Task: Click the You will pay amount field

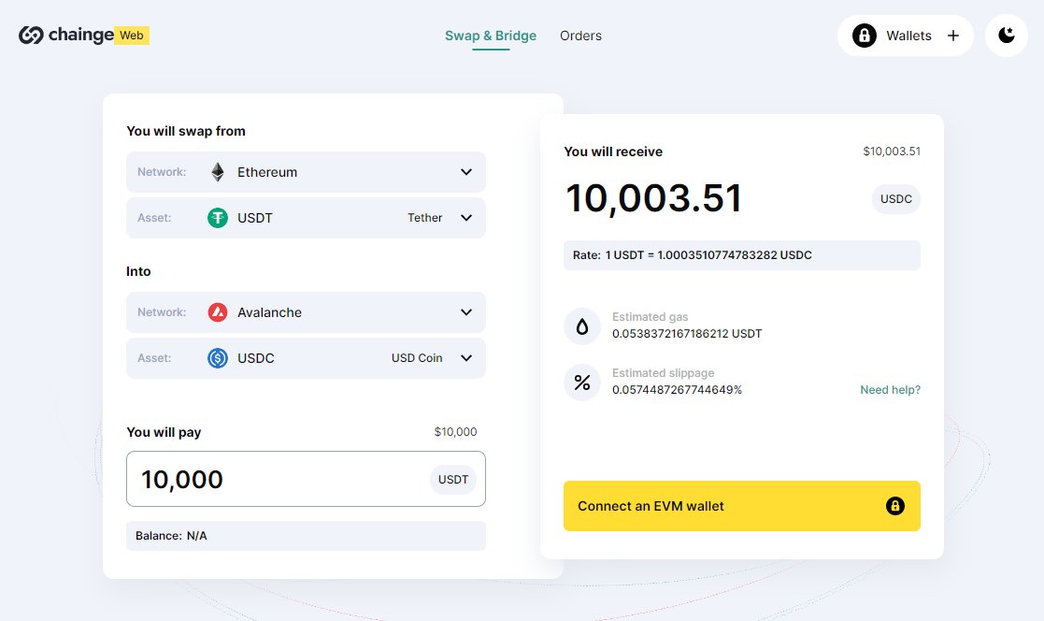Action: click(306, 479)
